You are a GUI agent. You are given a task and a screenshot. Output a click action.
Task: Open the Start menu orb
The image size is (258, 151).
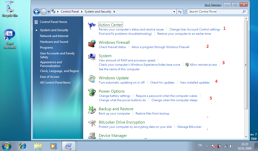7,146
